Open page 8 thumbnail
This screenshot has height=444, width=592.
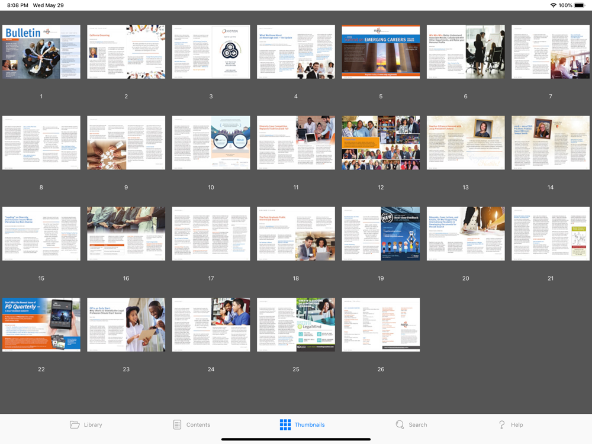pos(41,143)
